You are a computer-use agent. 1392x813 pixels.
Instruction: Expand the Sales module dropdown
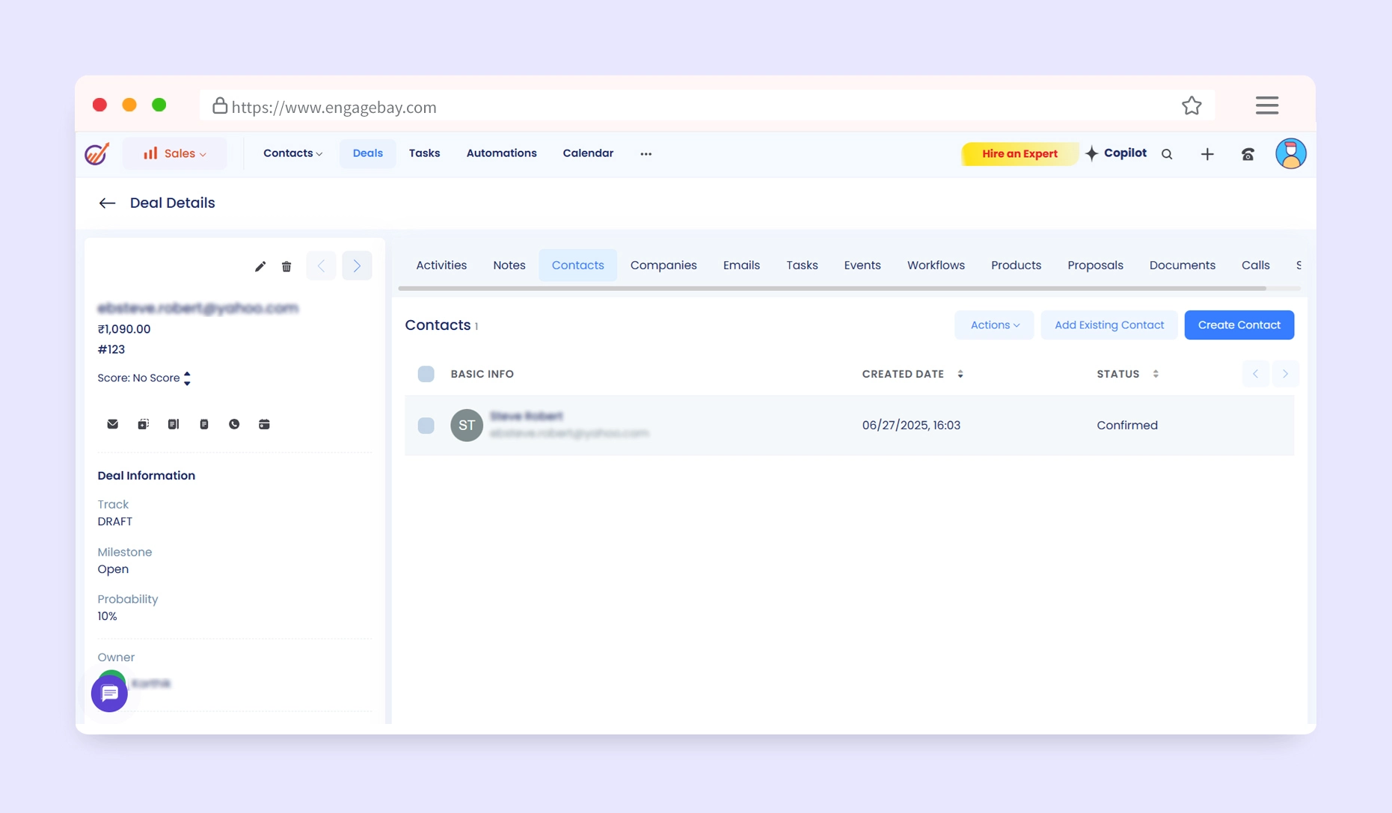point(175,153)
